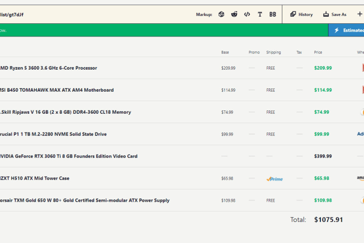Click the $65.98 green price for case
The image size is (364, 243).
coord(322,178)
